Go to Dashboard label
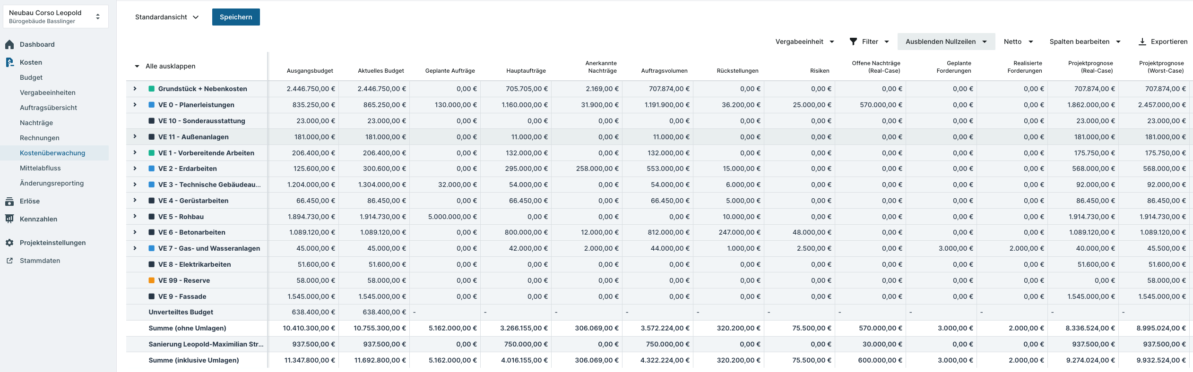This screenshot has width=1193, height=372. [37, 44]
